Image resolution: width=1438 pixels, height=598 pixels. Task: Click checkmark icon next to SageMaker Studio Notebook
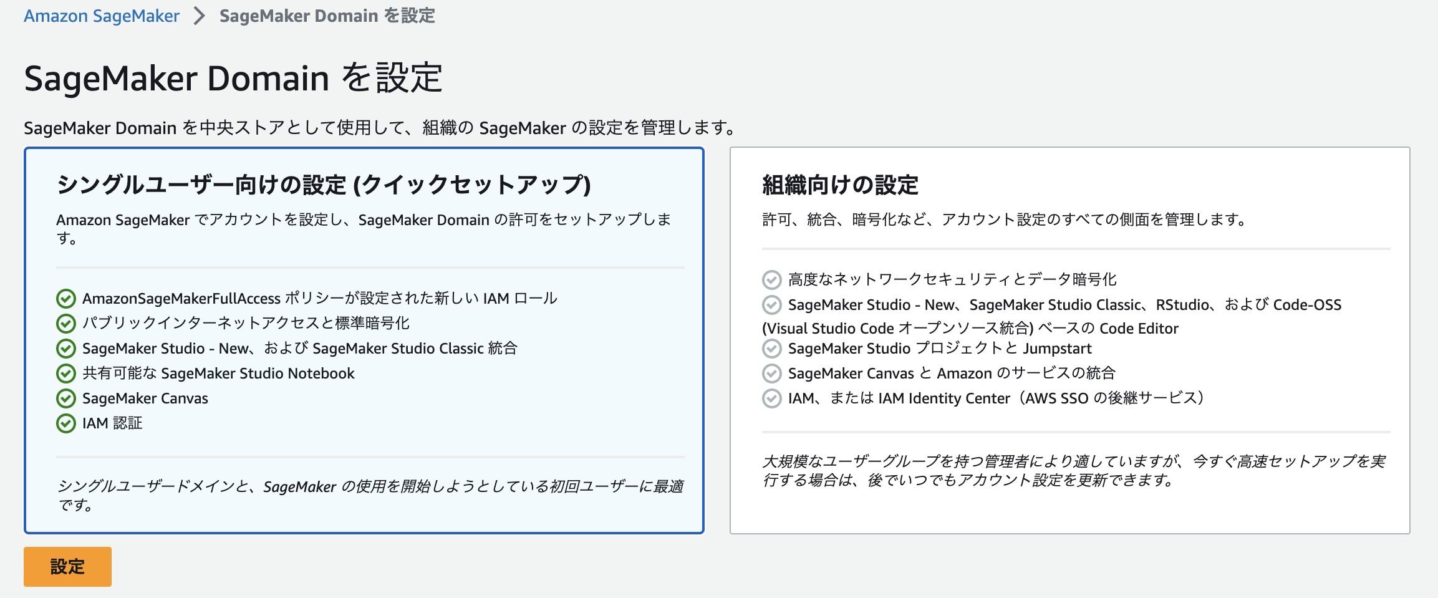(x=66, y=374)
